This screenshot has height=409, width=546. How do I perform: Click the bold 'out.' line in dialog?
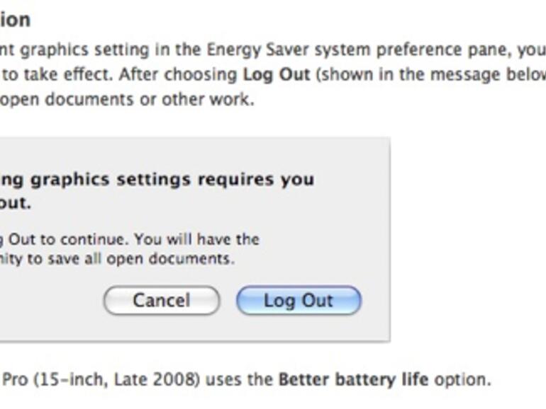[x=16, y=203]
